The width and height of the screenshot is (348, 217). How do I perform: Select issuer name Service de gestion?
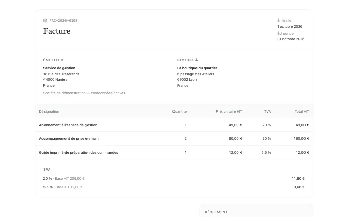click(x=59, y=68)
